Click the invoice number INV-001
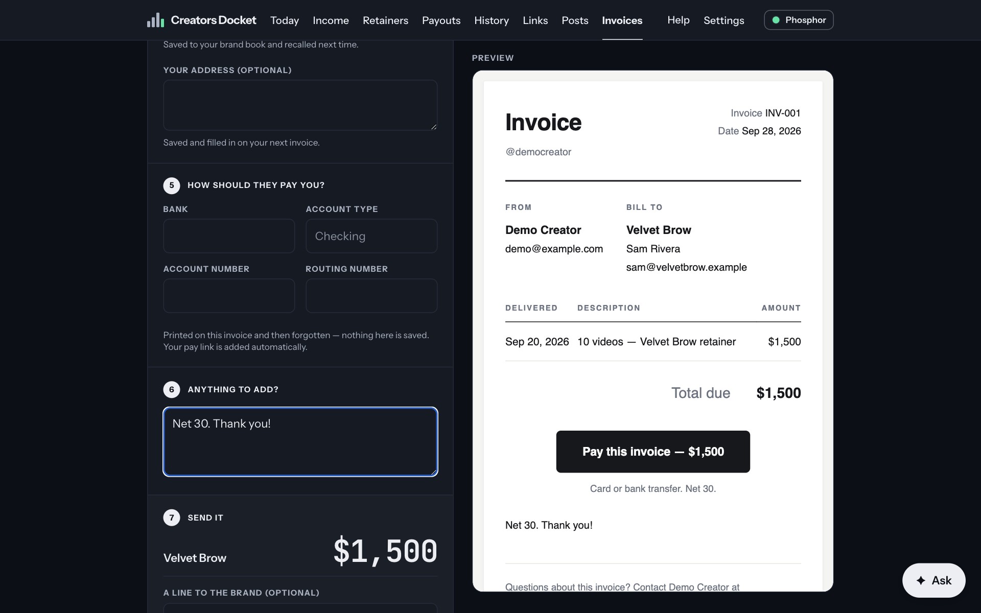The width and height of the screenshot is (981, 613). (x=783, y=113)
